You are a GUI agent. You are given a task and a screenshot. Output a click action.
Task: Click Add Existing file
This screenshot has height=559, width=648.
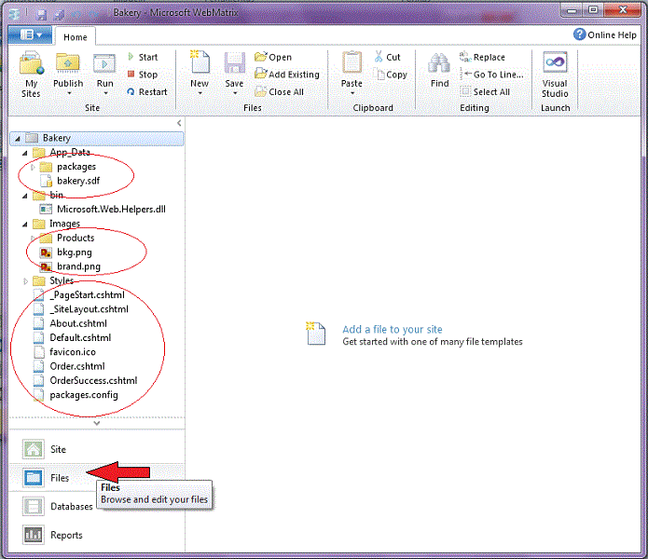(x=287, y=75)
